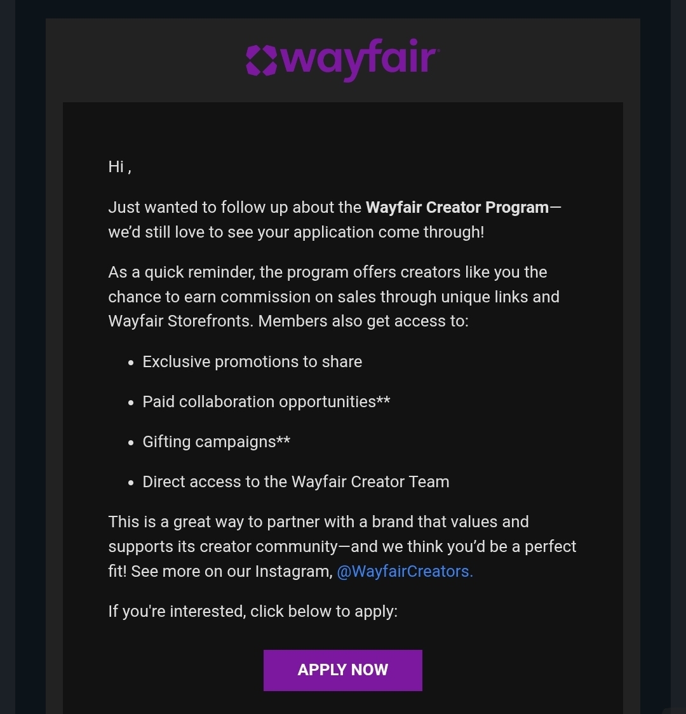Image resolution: width=686 pixels, height=714 pixels.
Task: Select the "Paid collaboration opportunities" bullet
Action: point(259,402)
